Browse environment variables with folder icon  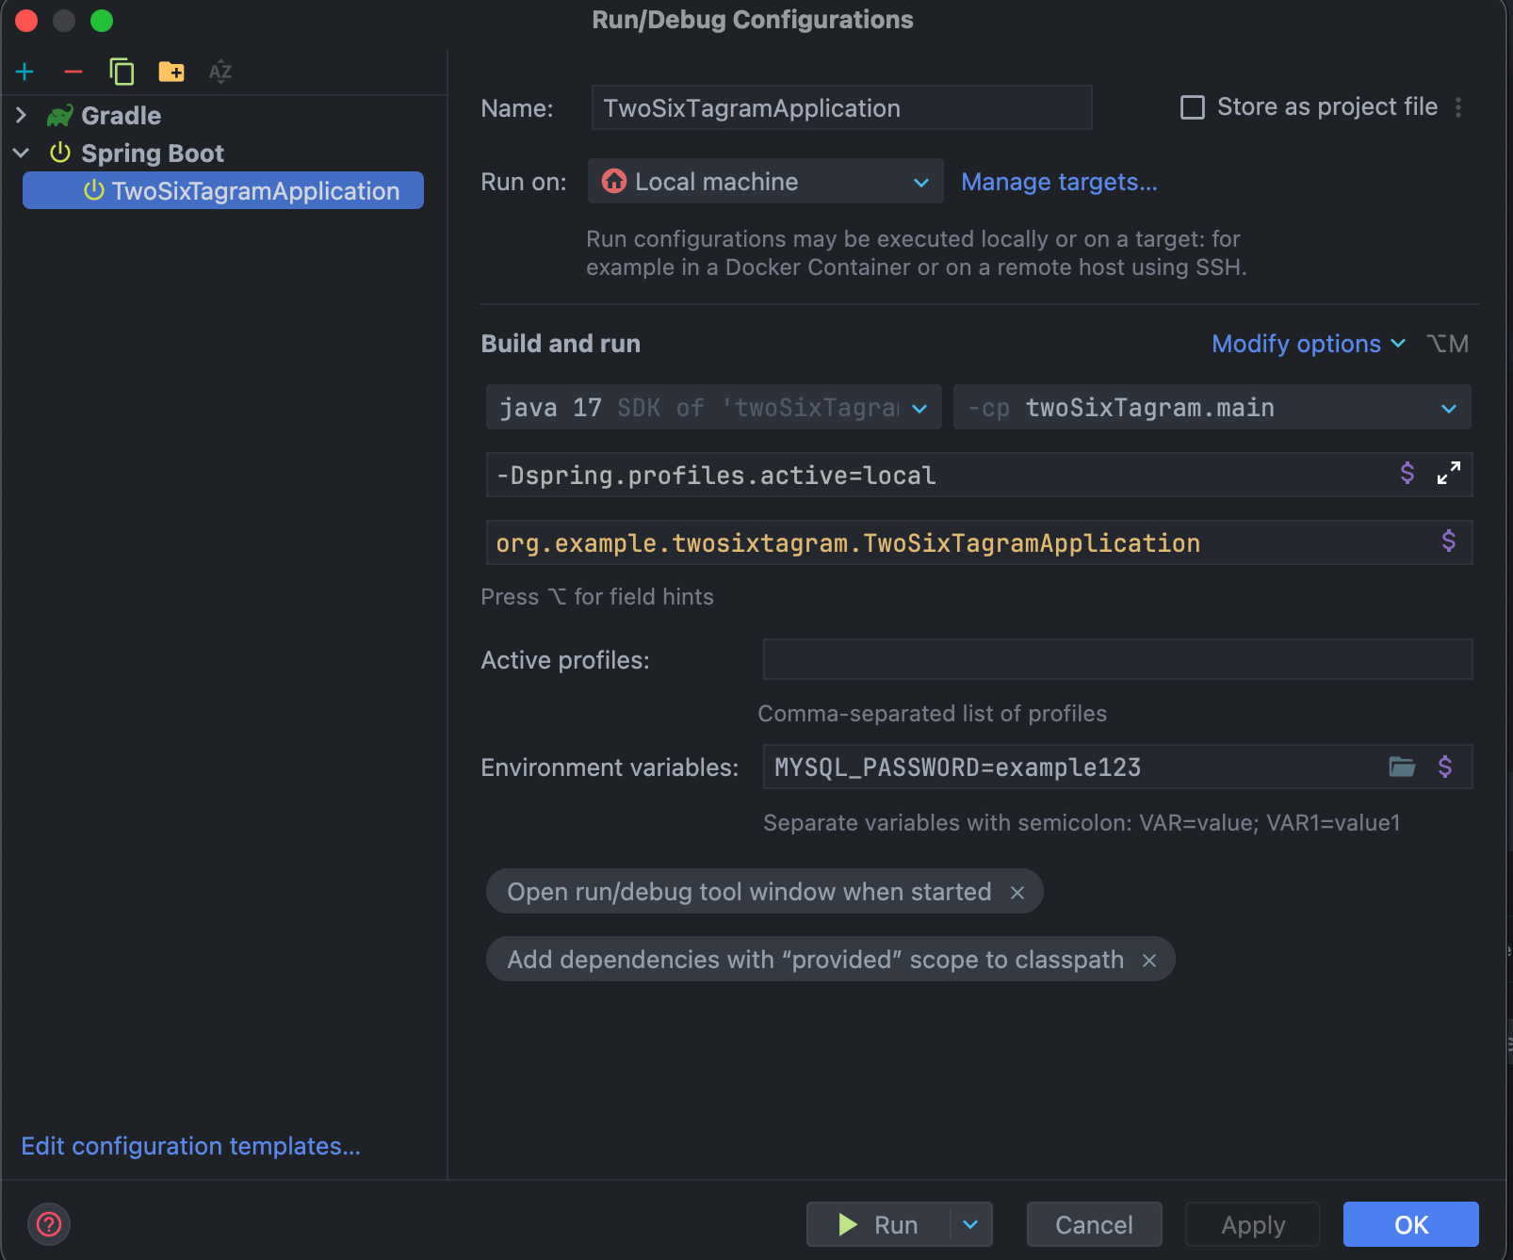tap(1402, 767)
